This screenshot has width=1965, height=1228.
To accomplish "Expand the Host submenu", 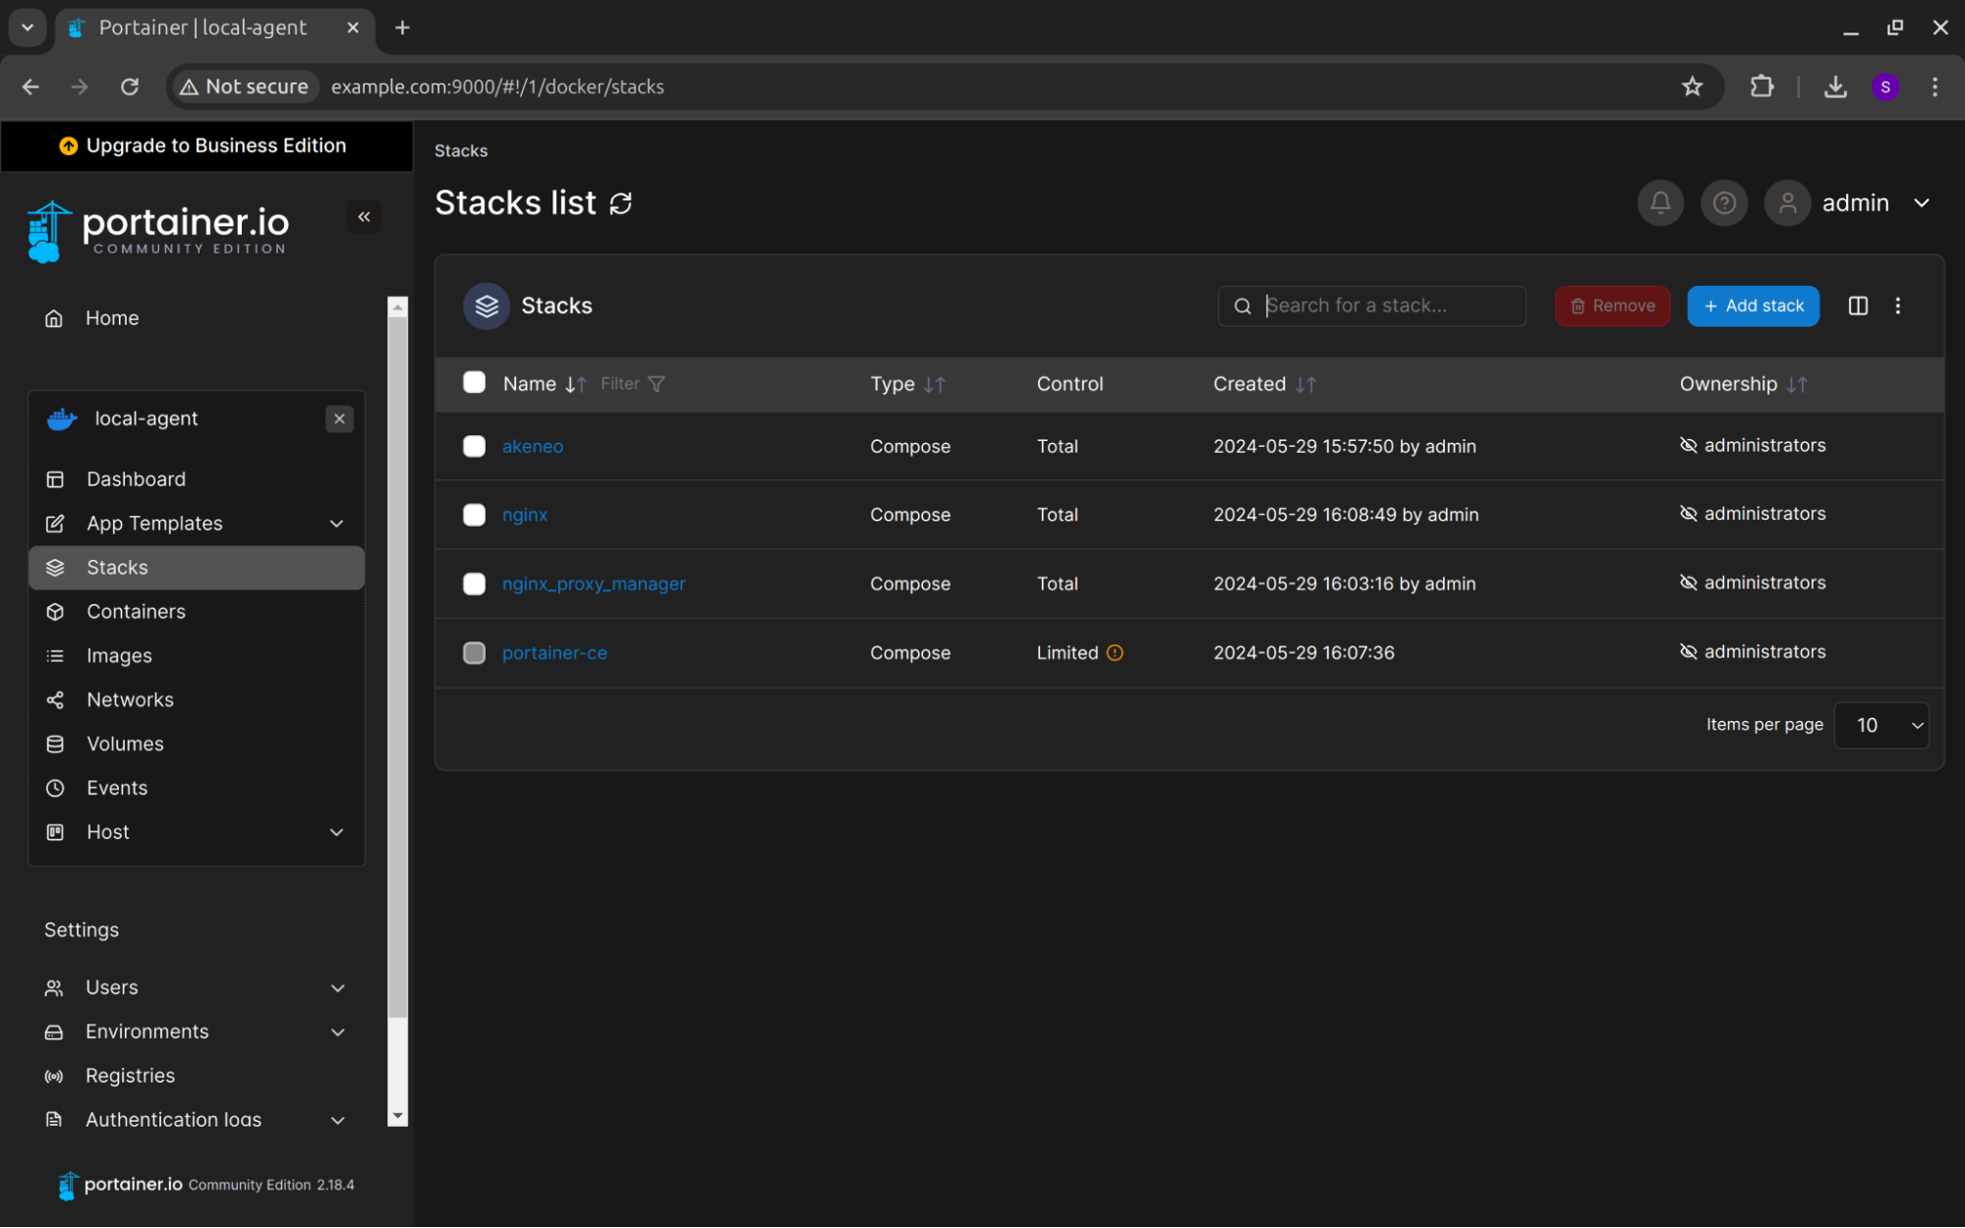I will tap(336, 833).
